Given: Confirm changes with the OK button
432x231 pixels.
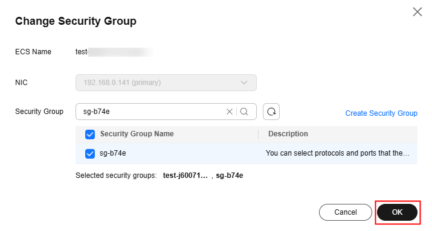Looking at the screenshot, I should pos(398,212).
